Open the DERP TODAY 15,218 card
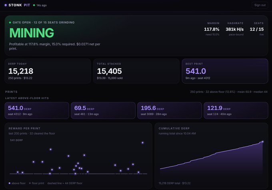Image resolution: width=272 pixels, height=190 pixels. tap(48, 71)
